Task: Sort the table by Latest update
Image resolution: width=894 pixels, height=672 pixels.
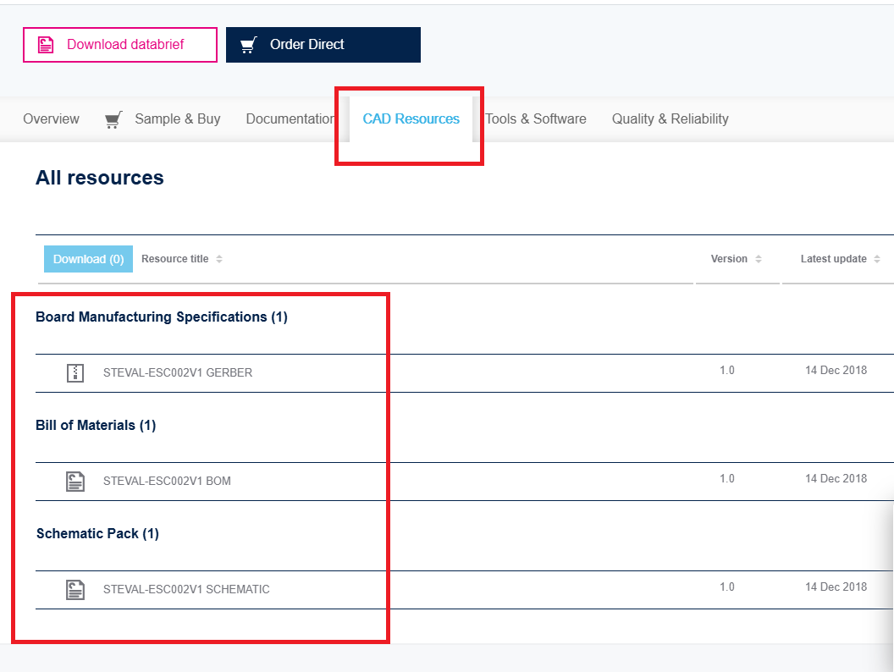Action: pyautogui.click(x=838, y=258)
